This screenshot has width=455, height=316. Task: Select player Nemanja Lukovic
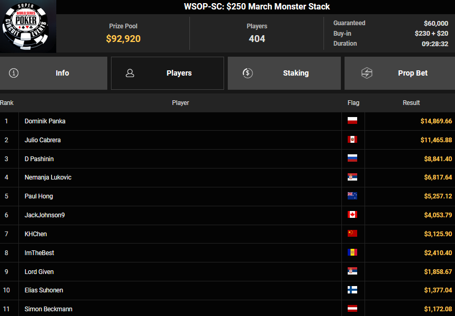tap(48, 177)
